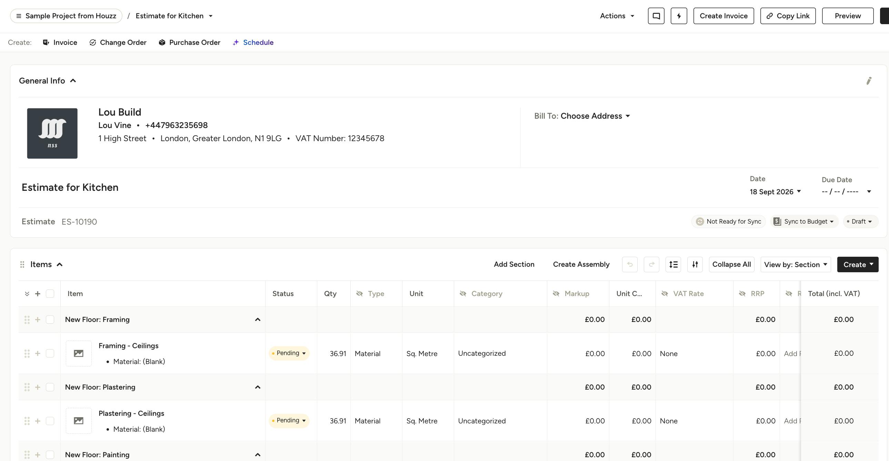
Task: Add item with plus icon in header row
Action: click(38, 294)
